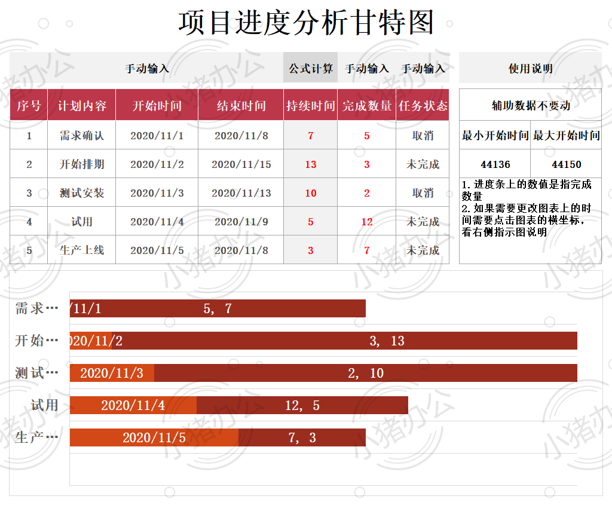This screenshot has width=612, height=505.
Task: Click the 公式计算 label cell
Action: click(x=310, y=68)
